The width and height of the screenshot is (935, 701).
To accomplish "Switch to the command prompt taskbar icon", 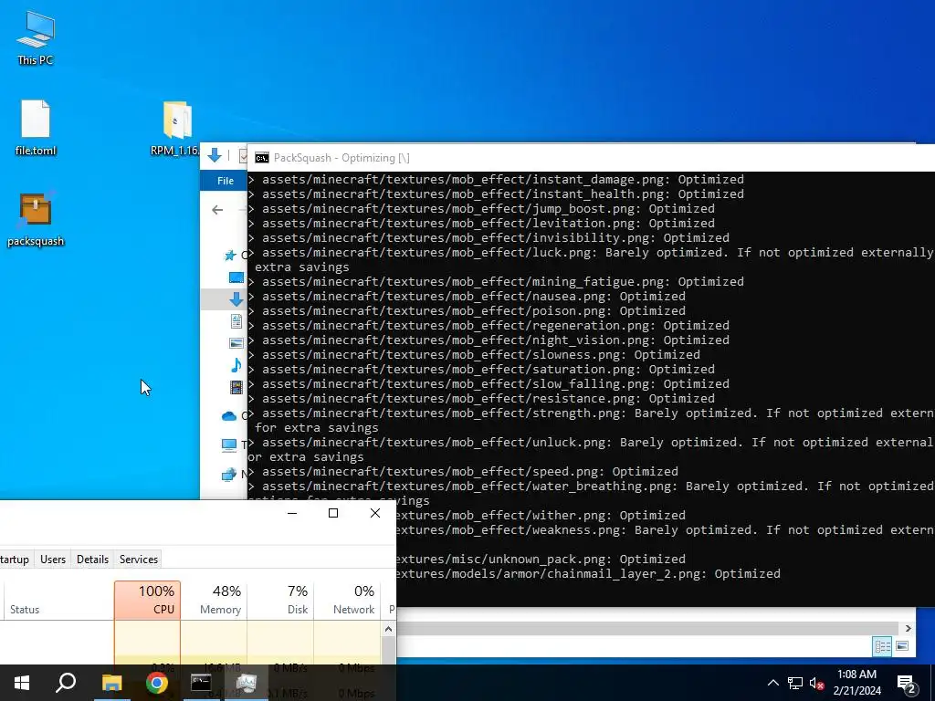I will point(201,683).
